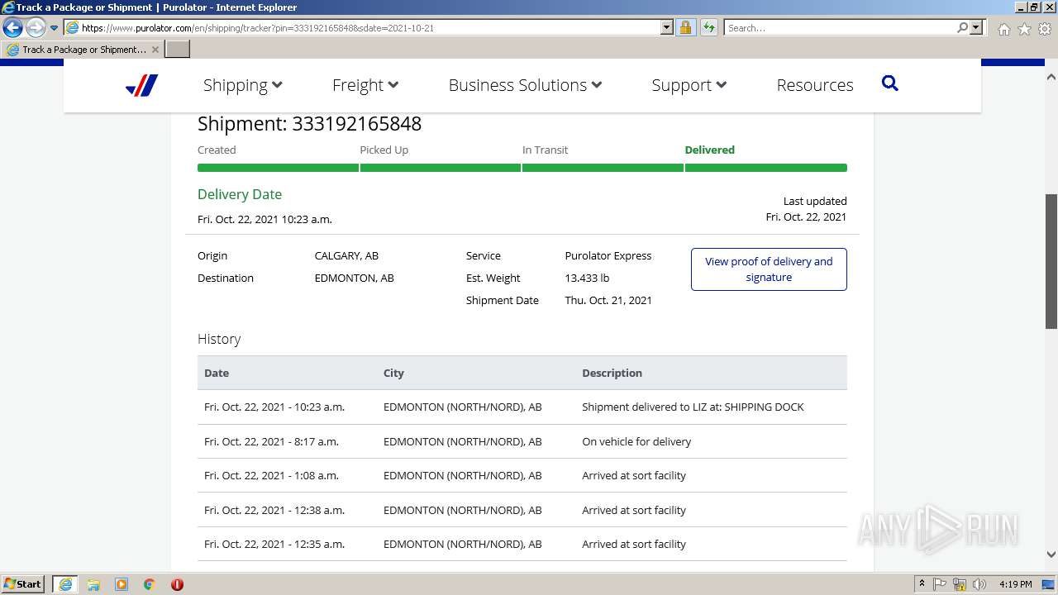Click the scrollbar down arrow
1058x595 pixels.
pyautogui.click(x=1051, y=555)
